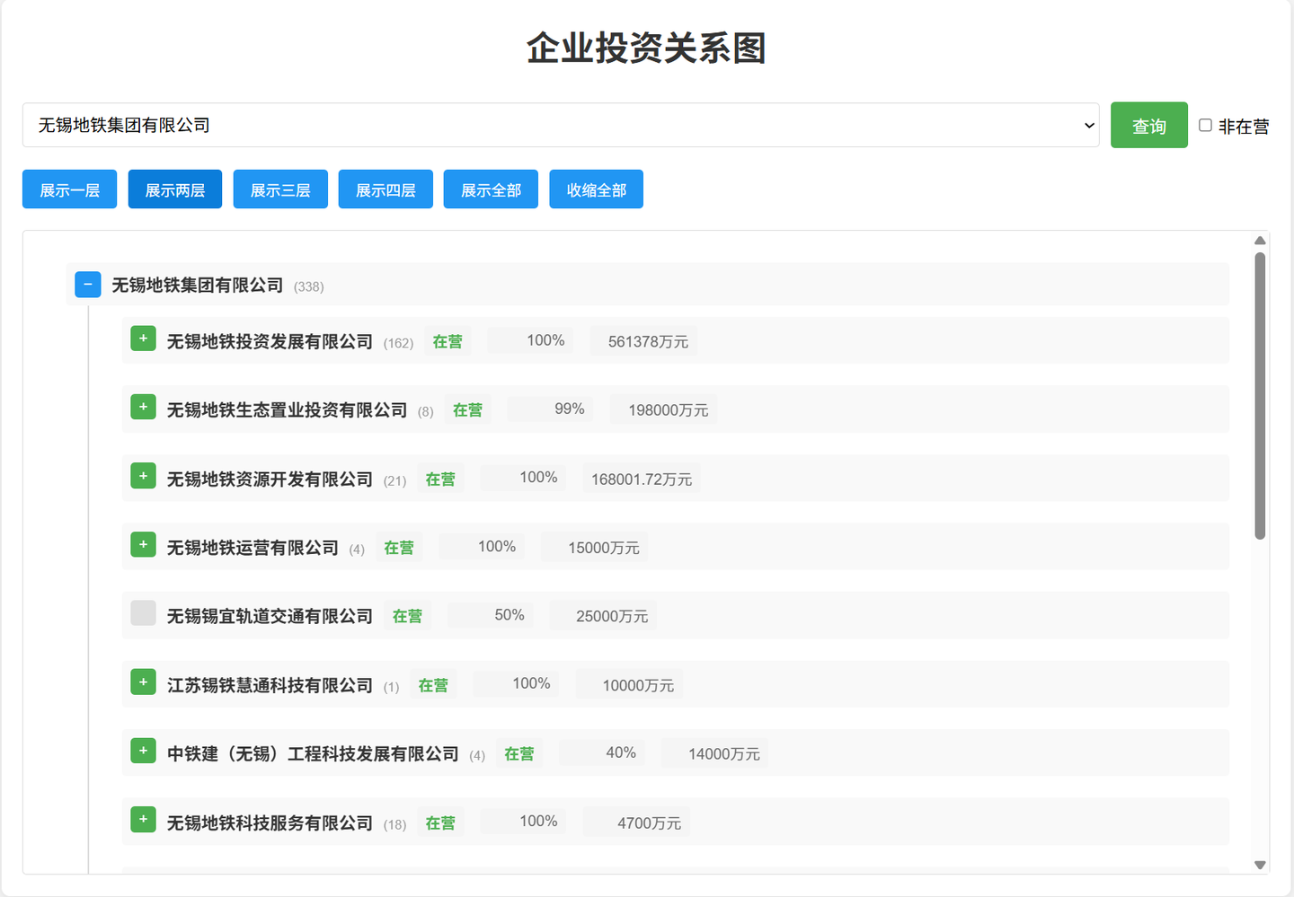Expand 中铁建（无锡）工程科技发展有限公司 node

coord(143,751)
